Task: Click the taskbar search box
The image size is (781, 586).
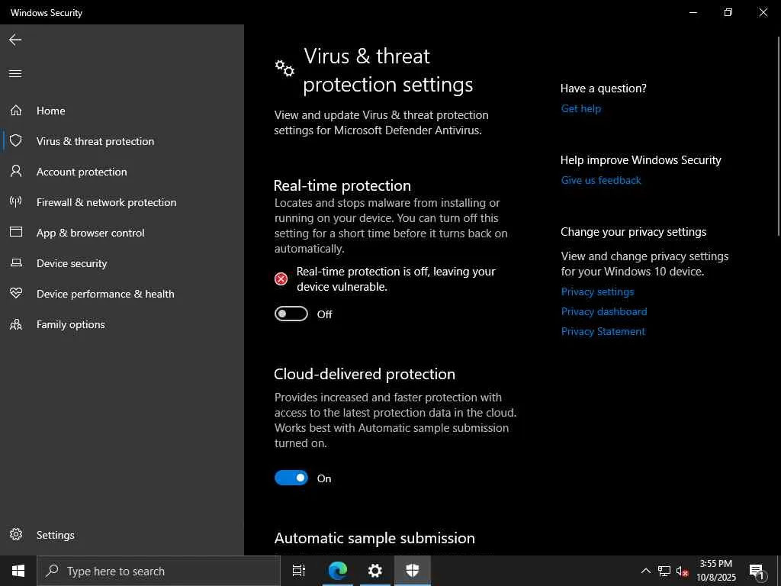Action: click(x=159, y=571)
